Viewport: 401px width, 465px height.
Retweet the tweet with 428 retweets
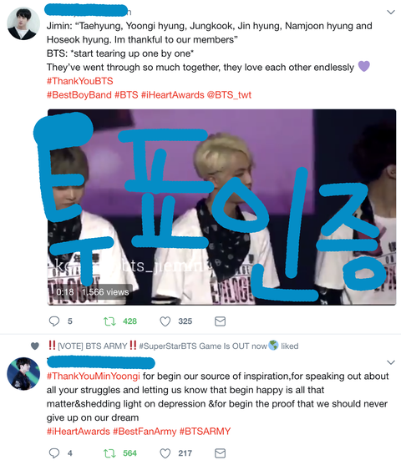(109, 321)
